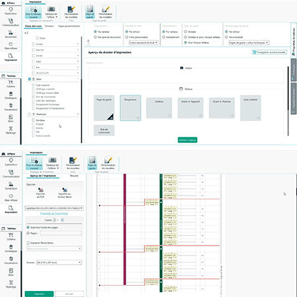This screenshot has height=297, width=297.
Task: Select 'Imprimer toutes les pages' radio
Action: 28,227
